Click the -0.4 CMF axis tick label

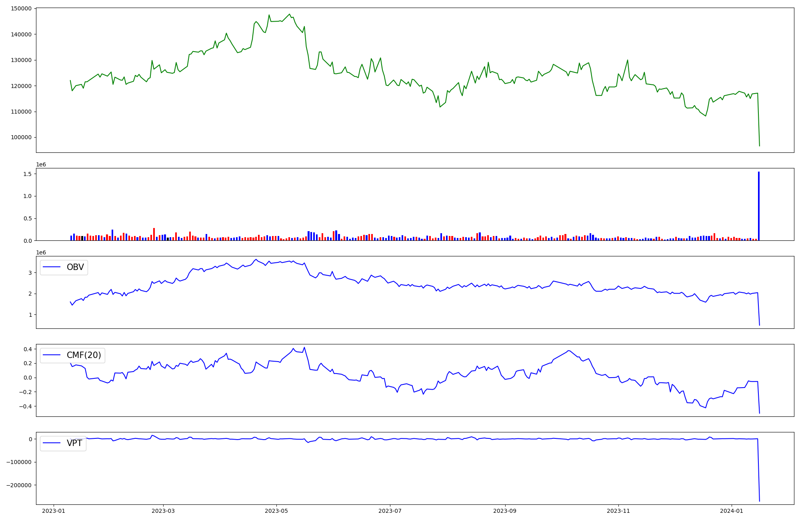click(x=25, y=406)
